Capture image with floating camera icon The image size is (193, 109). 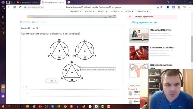(x=52, y=81)
